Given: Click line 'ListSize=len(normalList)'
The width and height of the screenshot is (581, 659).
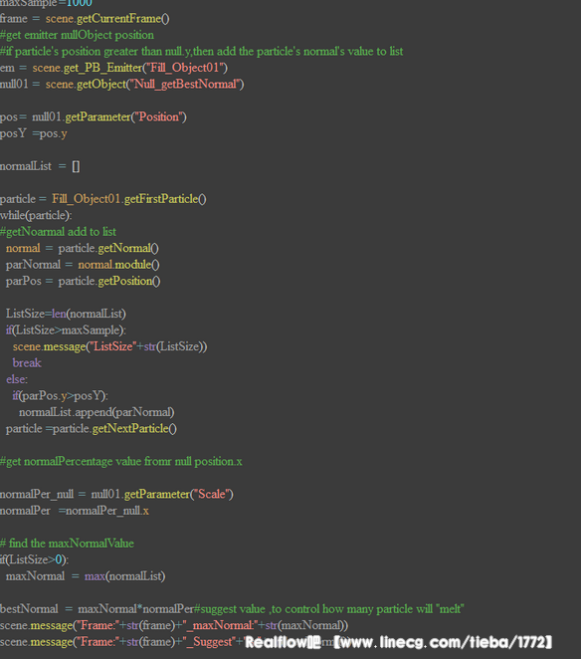Looking at the screenshot, I should pos(66,314).
